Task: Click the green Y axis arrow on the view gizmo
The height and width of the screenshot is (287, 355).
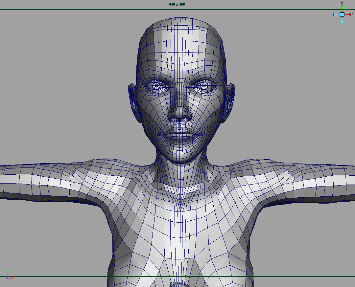Action: pyautogui.click(x=342, y=8)
